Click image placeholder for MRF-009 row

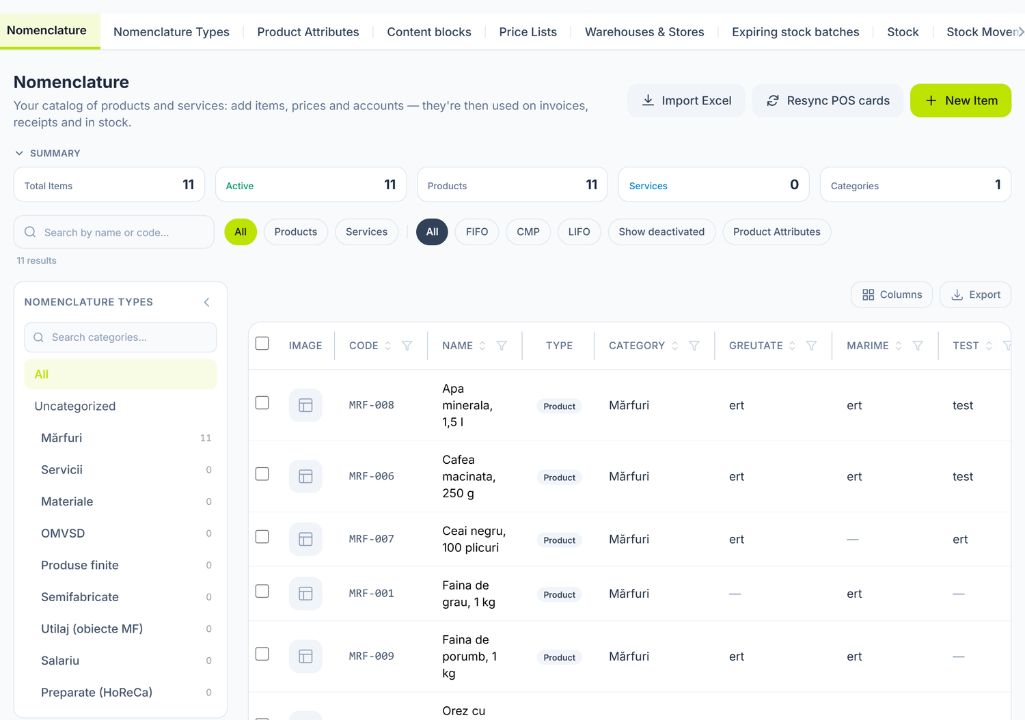click(x=305, y=656)
